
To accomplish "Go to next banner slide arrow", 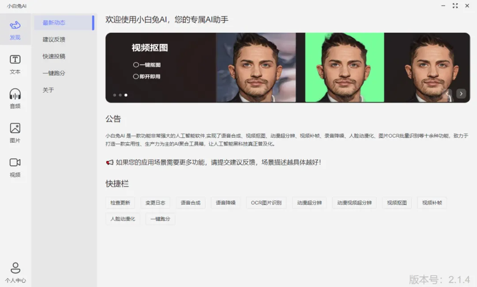I will point(461,94).
